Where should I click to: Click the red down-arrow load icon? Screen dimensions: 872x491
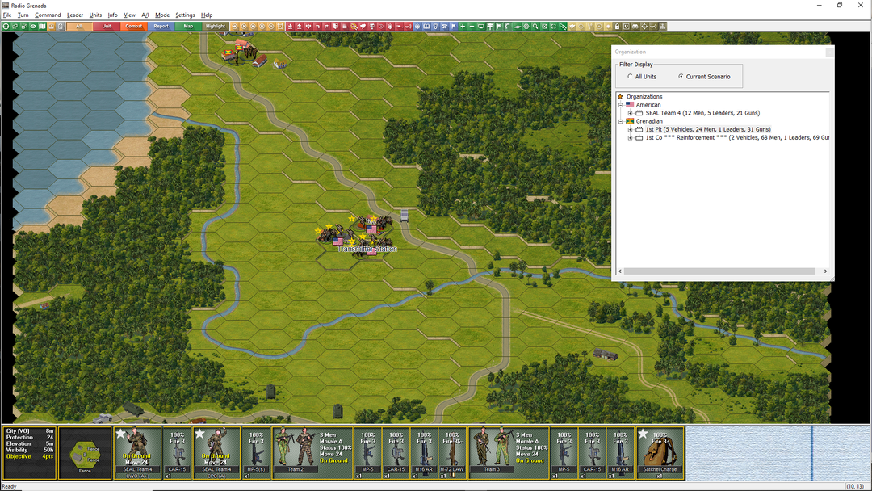coord(290,26)
